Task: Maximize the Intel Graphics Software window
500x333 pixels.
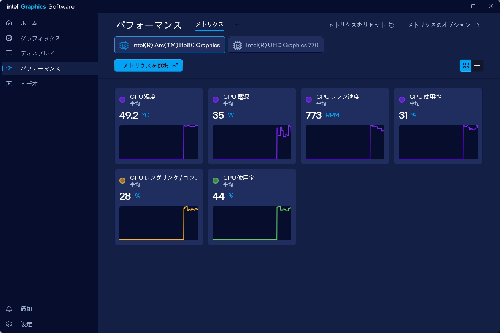Action: click(x=473, y=6)
